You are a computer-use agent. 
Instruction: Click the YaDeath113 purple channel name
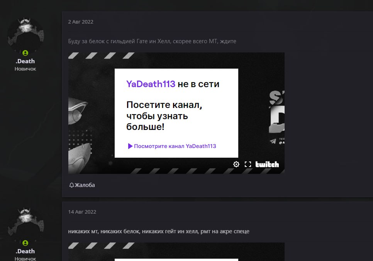pyautogui.click(x=151, y=84)
